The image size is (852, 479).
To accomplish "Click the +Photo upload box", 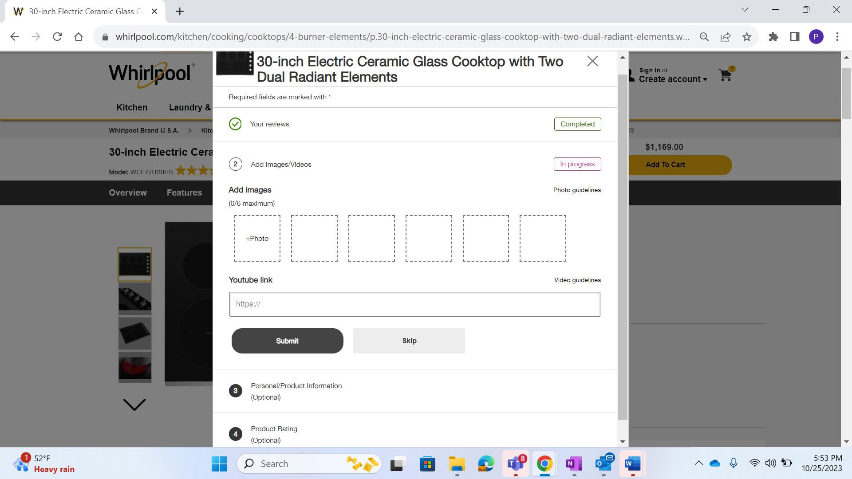I will (x=257, y=239).
